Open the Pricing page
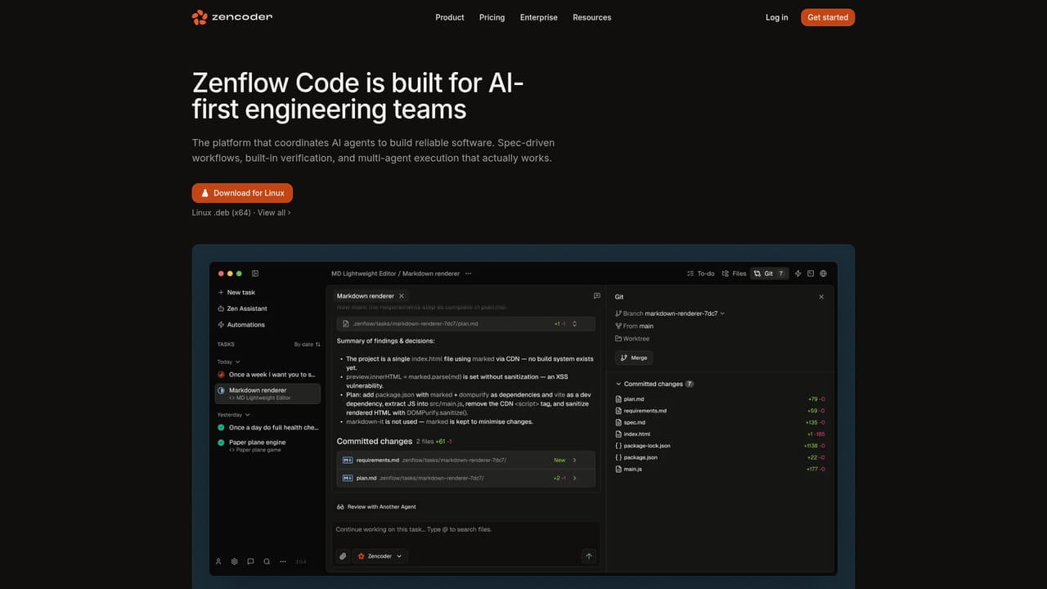The image size is (1047, 589). 492,17
